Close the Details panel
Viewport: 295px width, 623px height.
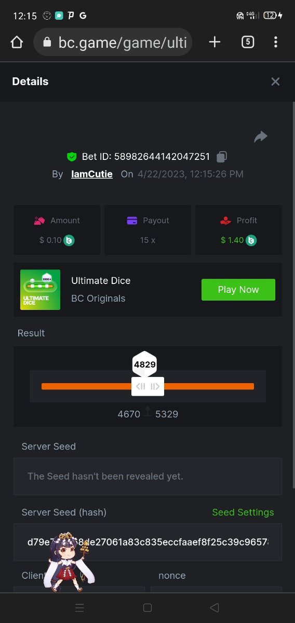pyautogui.click(x=275, y=82)
